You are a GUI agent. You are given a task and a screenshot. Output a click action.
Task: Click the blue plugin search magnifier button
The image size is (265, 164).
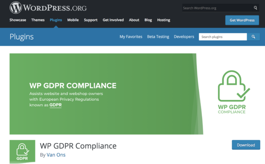pyautogui.click(x=253, y=37)
